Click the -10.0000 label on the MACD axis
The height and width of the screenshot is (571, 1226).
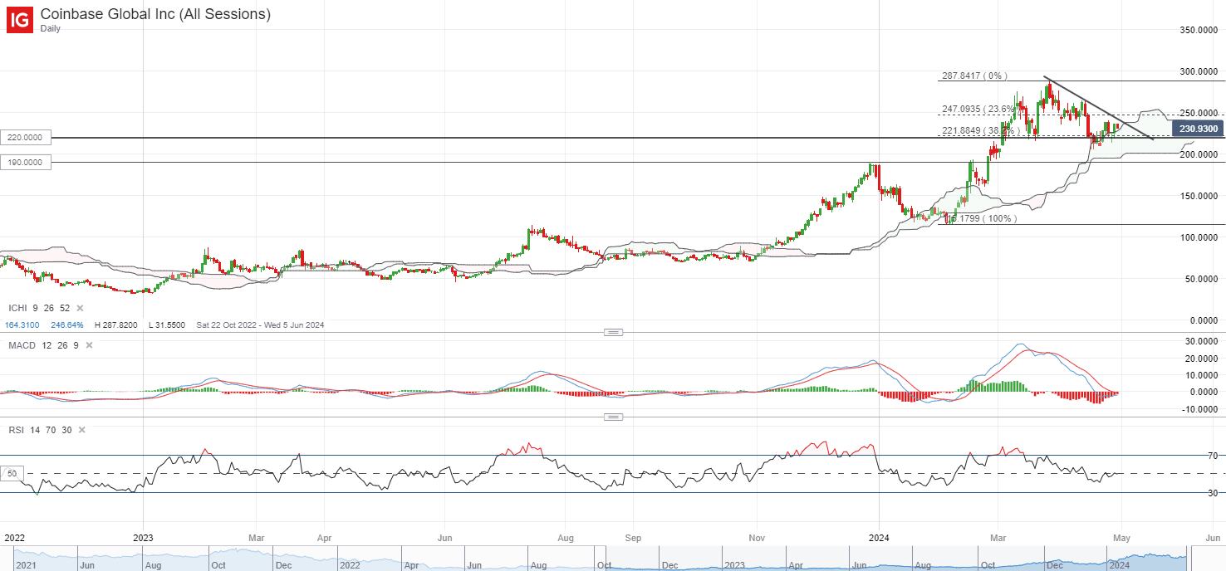tap(1199, 409)
